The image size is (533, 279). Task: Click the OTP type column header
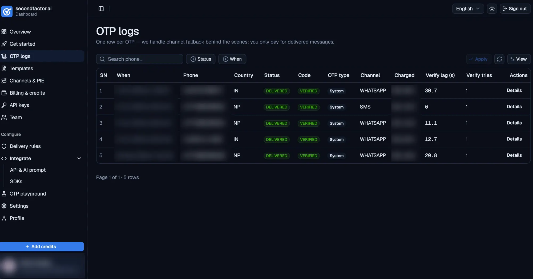(x=338, y=75)
